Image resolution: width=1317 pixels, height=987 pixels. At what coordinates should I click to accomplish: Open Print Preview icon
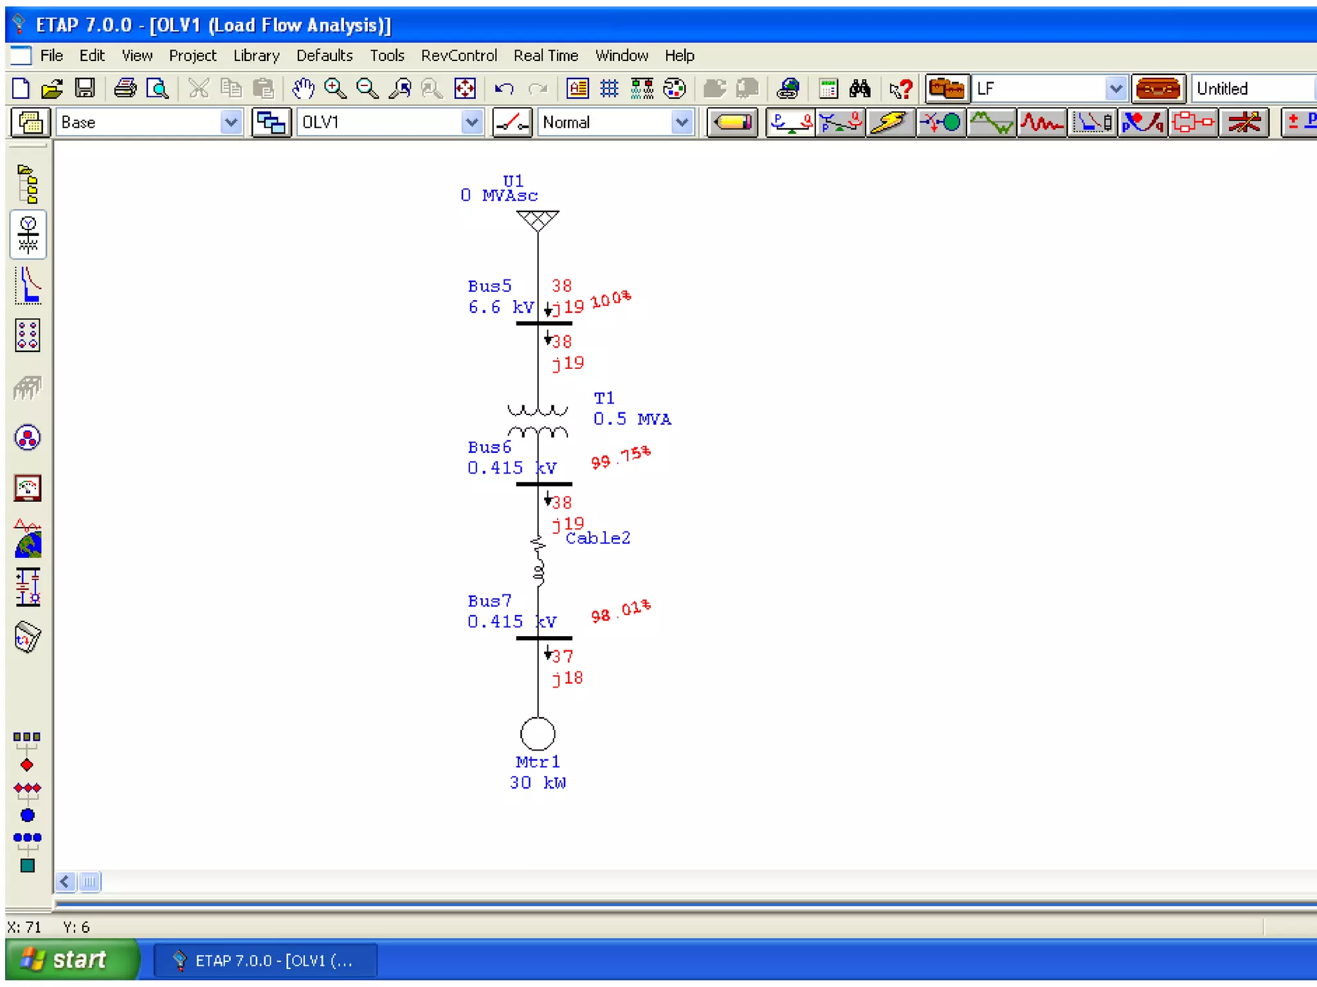(157, 88)
